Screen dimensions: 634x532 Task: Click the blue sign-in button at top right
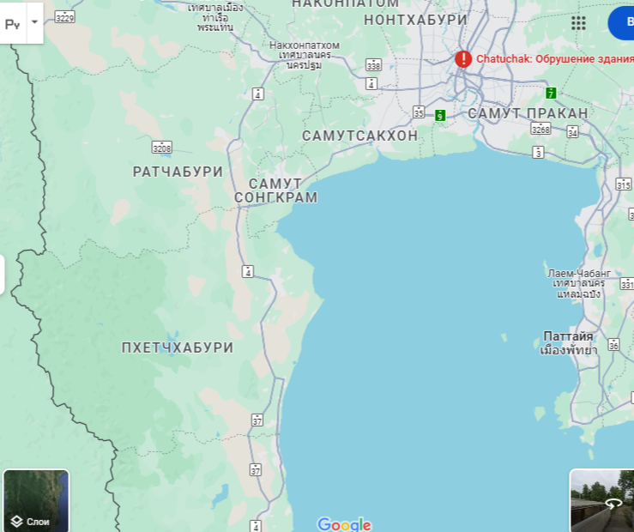pos(621,23)
